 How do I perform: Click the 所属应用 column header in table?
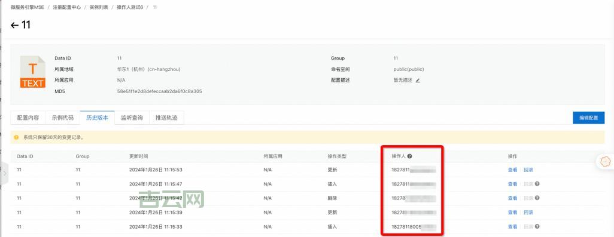click(x=273, y=156)
